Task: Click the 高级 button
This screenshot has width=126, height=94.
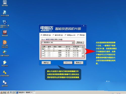Action: click(x=46, y=63)
